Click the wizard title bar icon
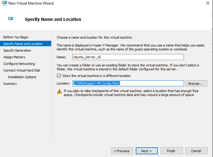The height and width of the screenshot is (157, 213). [x=4, y=3]
